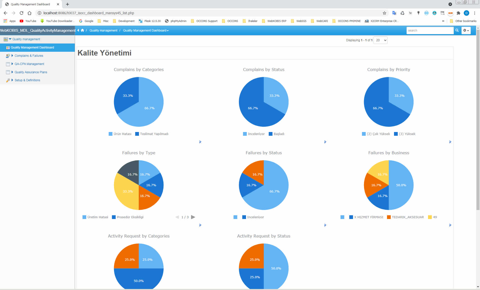480x290 pixels.
Task: Open Quality Management Dashboard breadcrumb dropdown
Action: 146,30
